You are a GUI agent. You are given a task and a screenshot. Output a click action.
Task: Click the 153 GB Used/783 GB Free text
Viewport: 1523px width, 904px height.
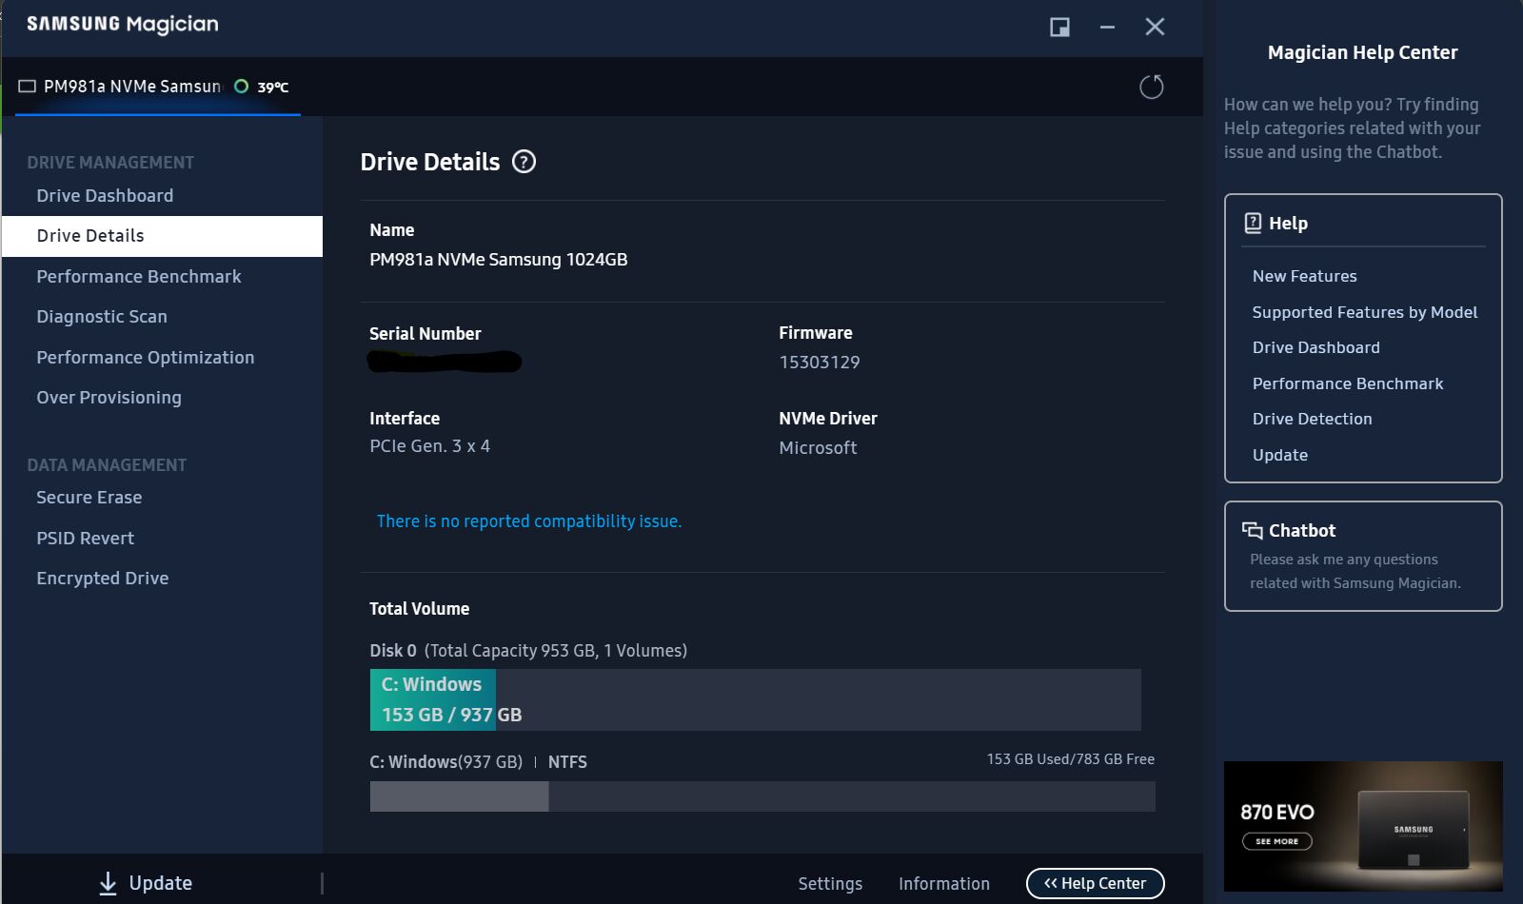1071,759
